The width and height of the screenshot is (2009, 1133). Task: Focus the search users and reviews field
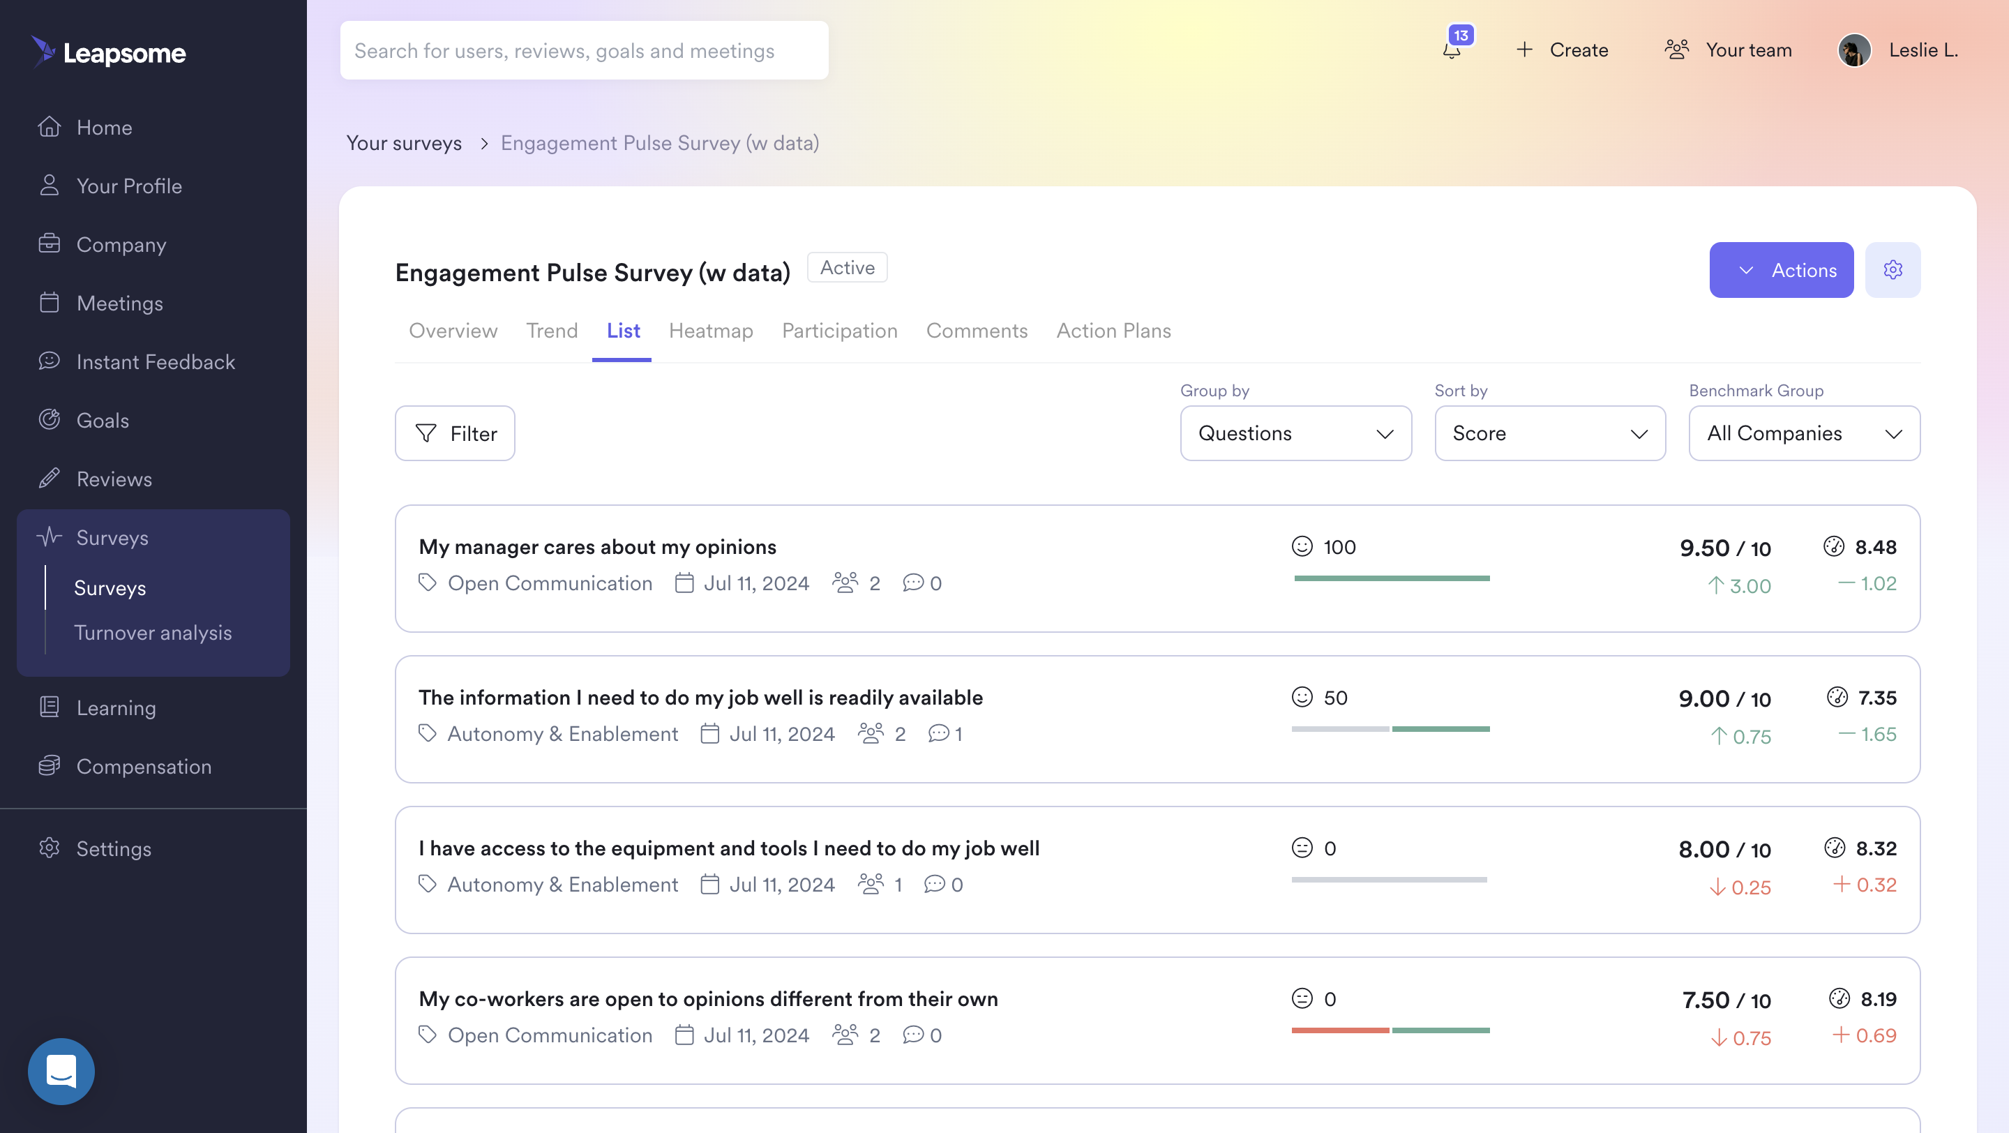[583, 51]
